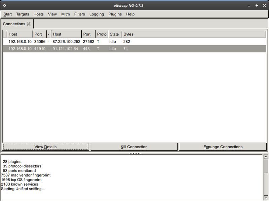Click 192.168.0.10 in the port 35096 row

[20, 42]
